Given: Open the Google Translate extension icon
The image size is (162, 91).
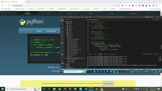Looking at the screenshot, I should point(123,6).
